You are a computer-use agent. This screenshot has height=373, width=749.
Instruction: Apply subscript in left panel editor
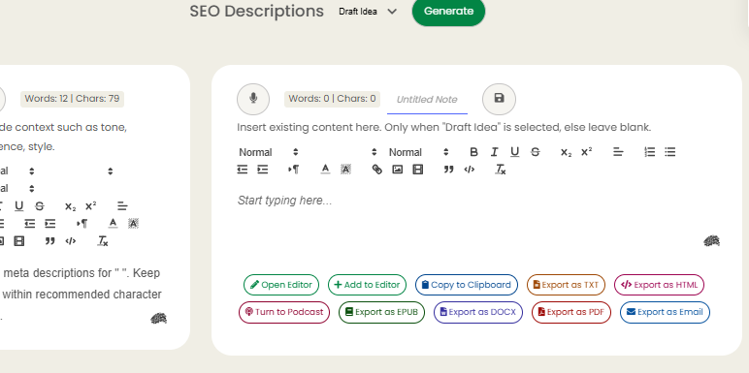click(x=70, y=206)
